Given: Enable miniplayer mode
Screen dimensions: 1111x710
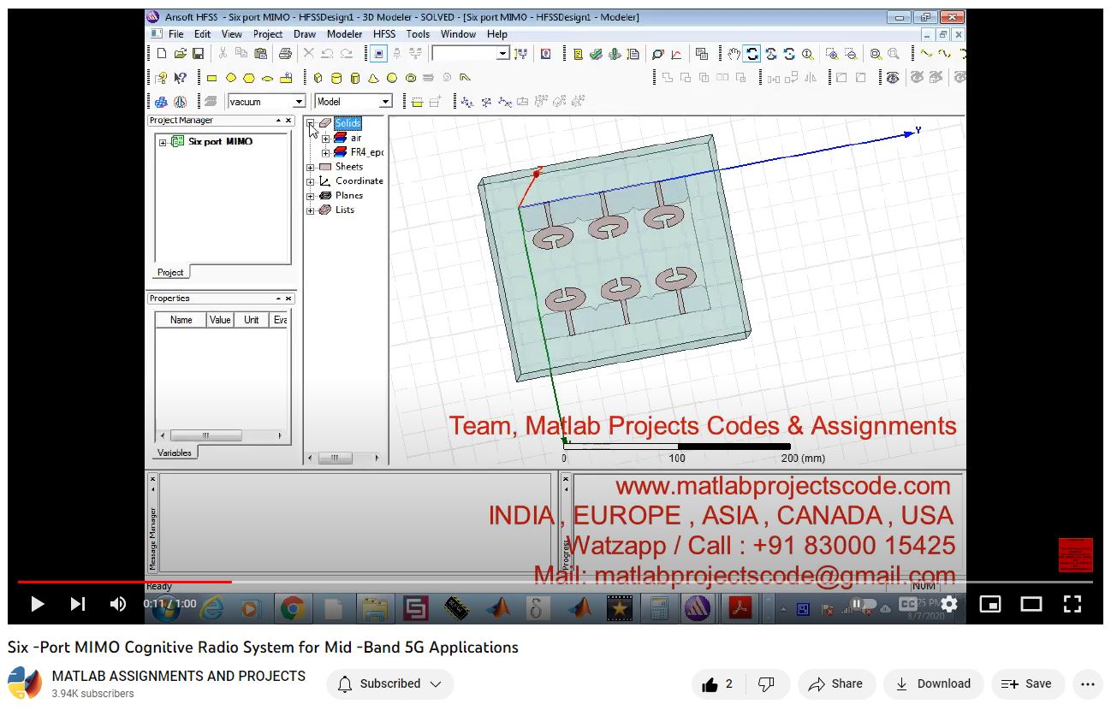Looking at the screenshot, I should coord(989,604).
